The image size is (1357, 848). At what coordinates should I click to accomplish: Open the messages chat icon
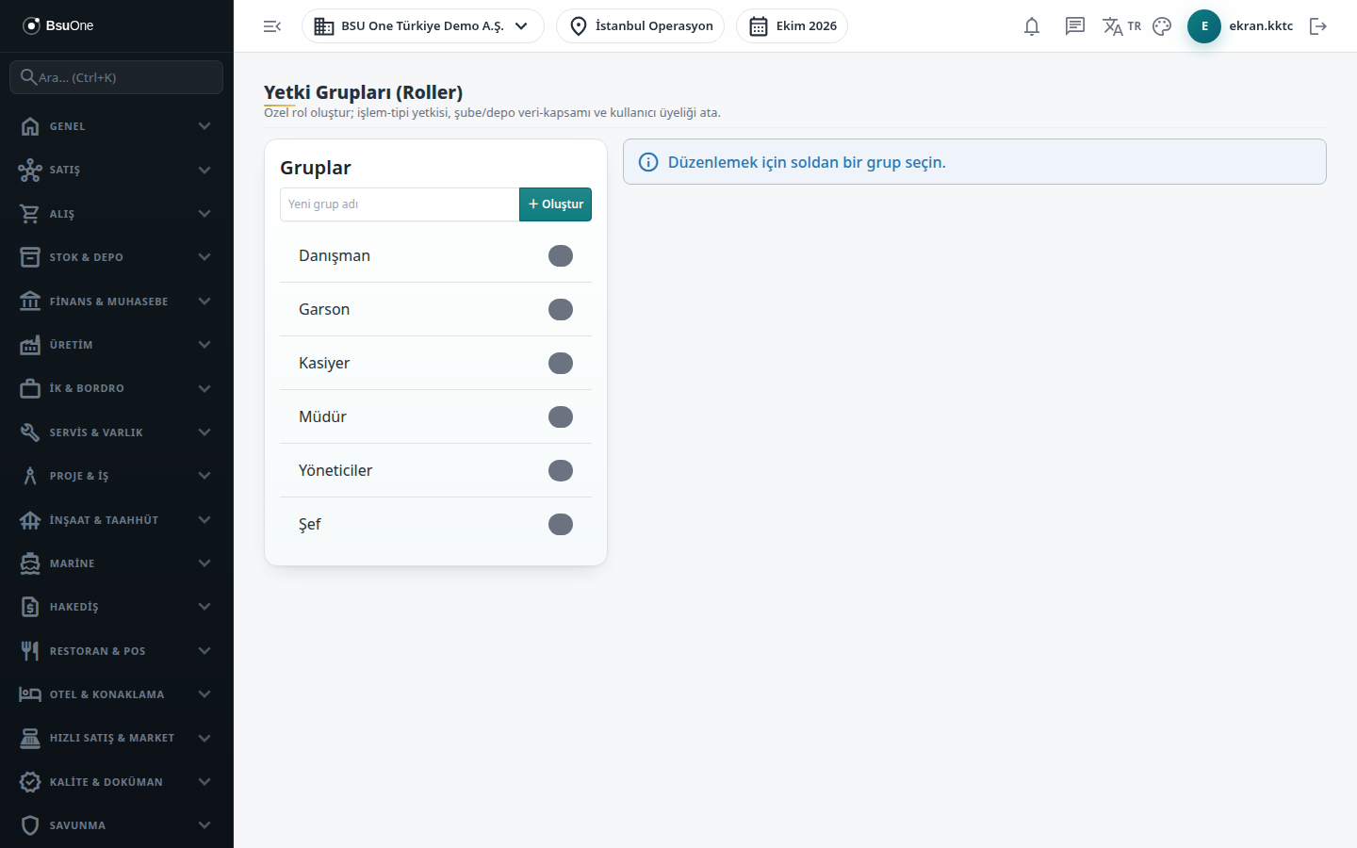pos(1075,26)
